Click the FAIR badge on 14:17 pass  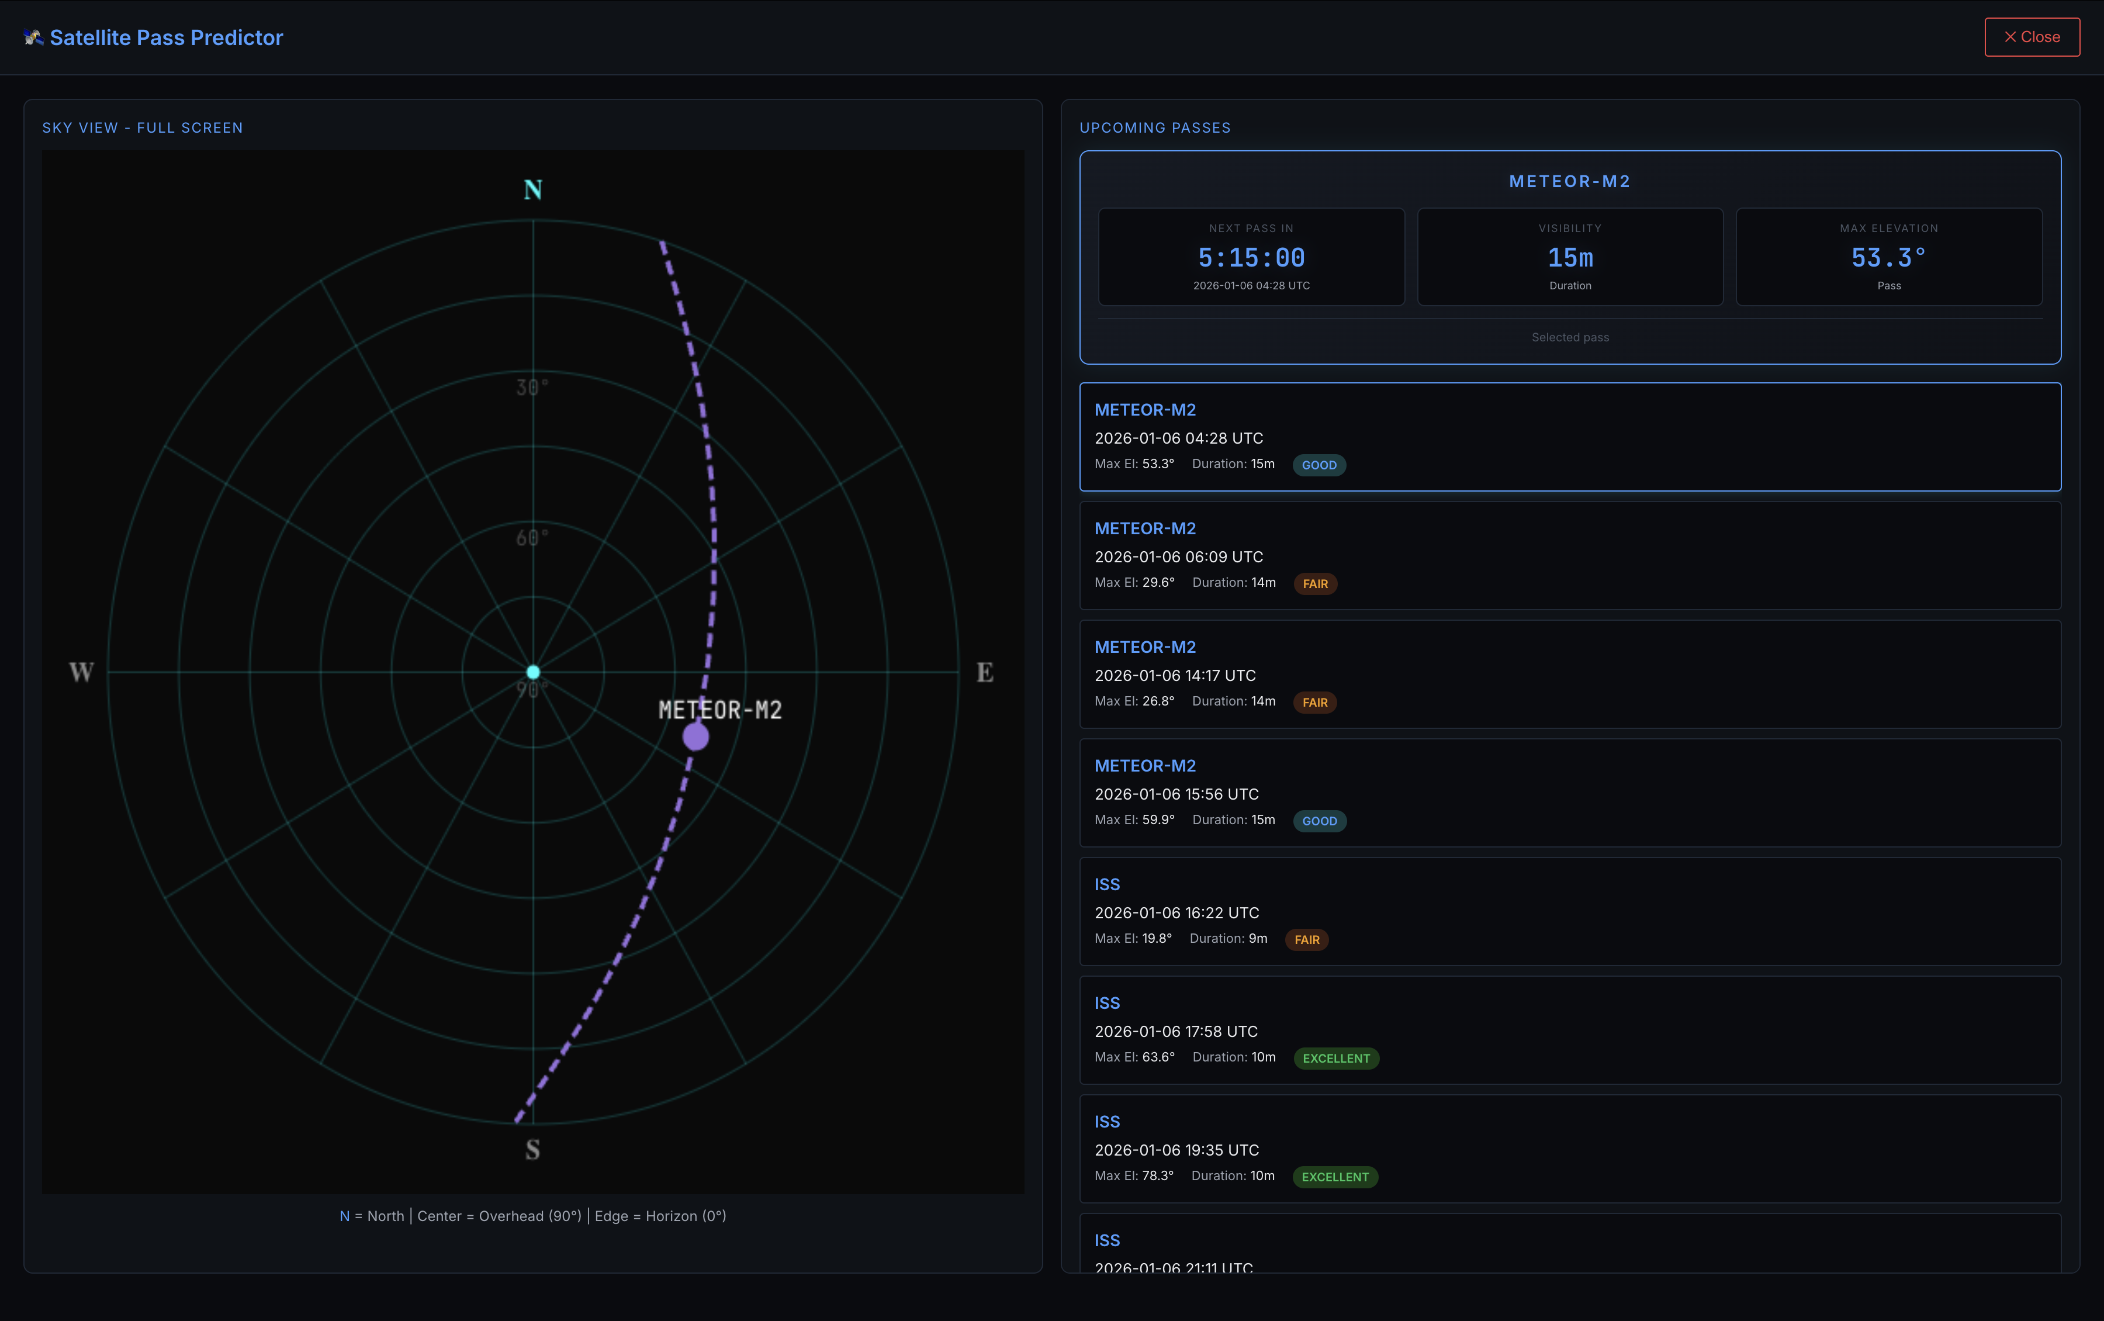click(1314, 703)
